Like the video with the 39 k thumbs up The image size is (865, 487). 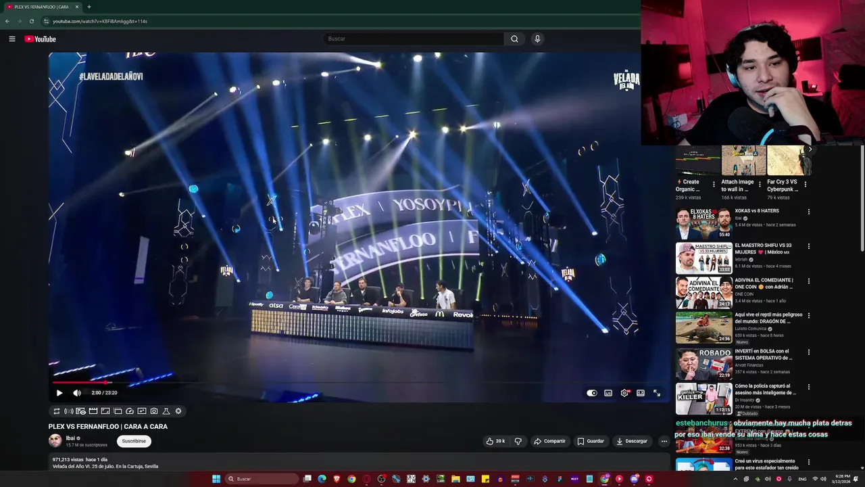tap(495, 441)
